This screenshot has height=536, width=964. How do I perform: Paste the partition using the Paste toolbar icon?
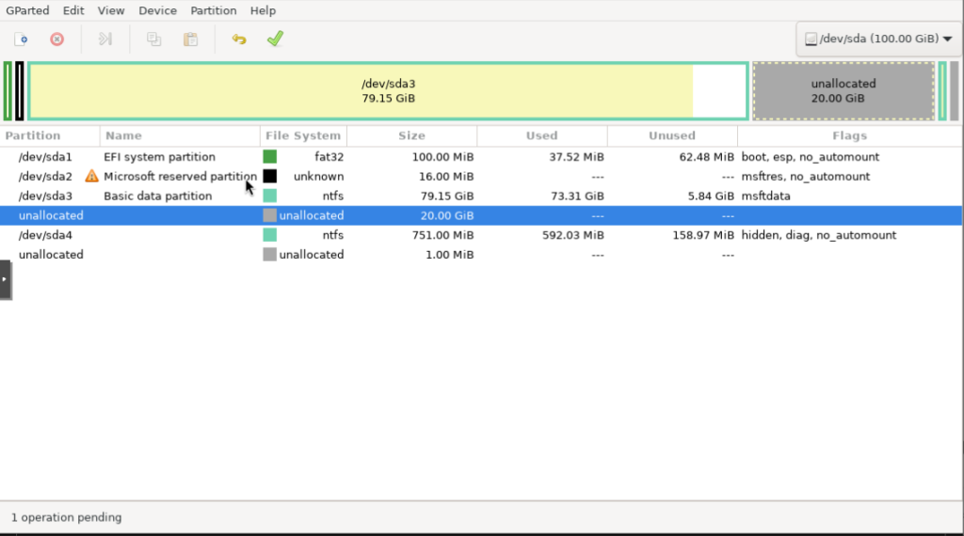(x=190, y=39)
